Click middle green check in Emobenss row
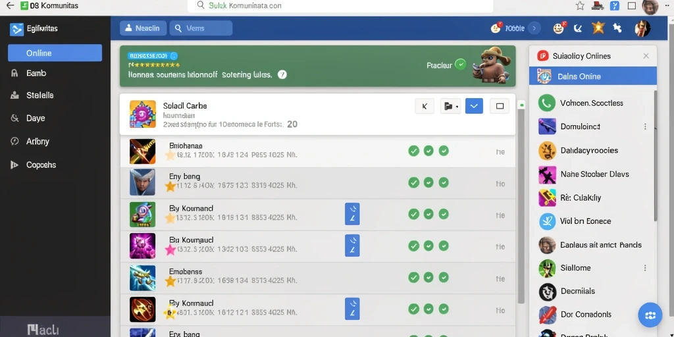The height and width of the screenshot is (337, 674). tap(428, 277)
